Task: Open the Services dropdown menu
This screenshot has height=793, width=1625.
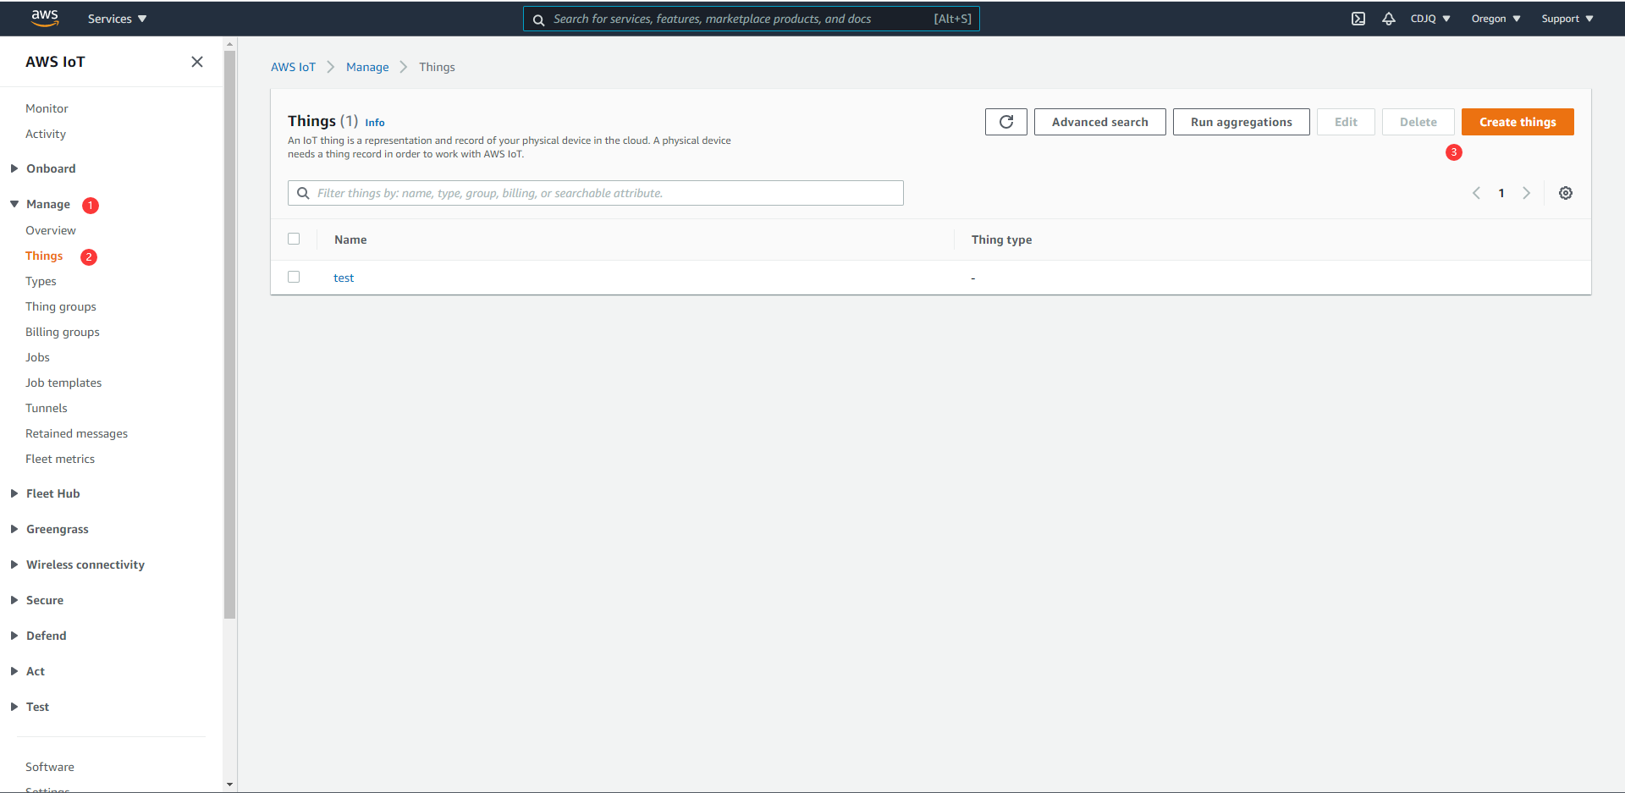Action: [117, 19]
